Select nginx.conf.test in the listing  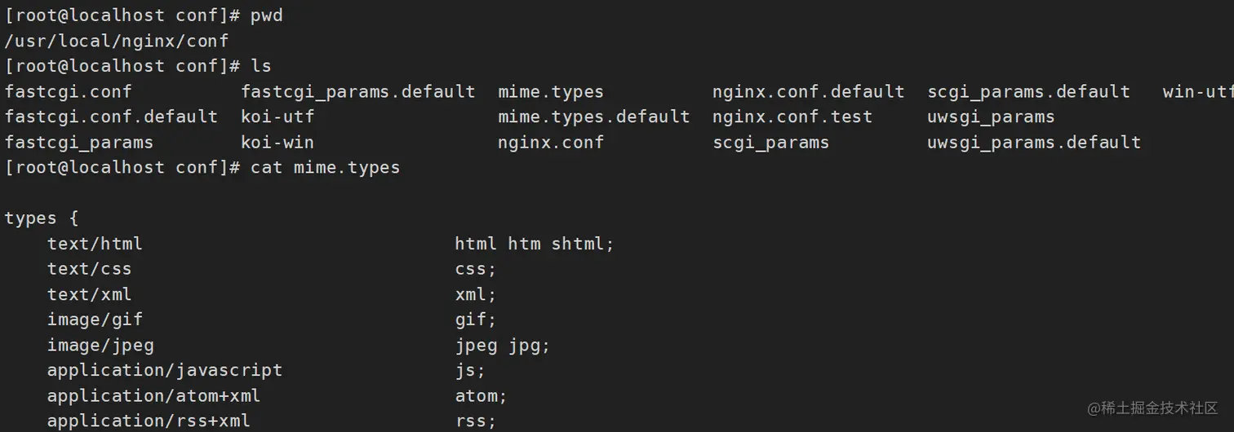(792, 117)
